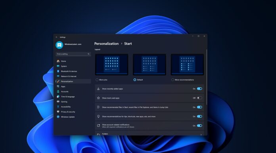This screenshot has width=276, height=153.
Task: Click the back arrow in Settings title bar
Action: 56,37
